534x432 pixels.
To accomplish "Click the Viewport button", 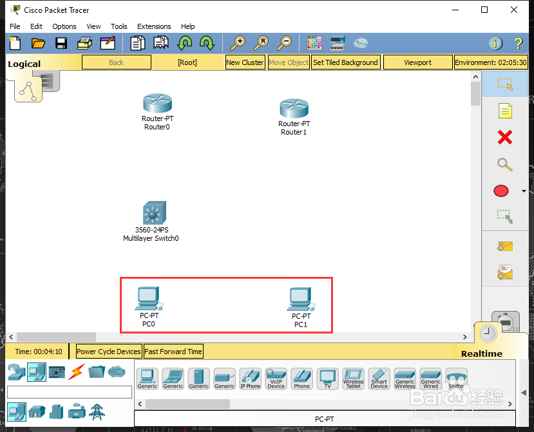I will 418,62.
